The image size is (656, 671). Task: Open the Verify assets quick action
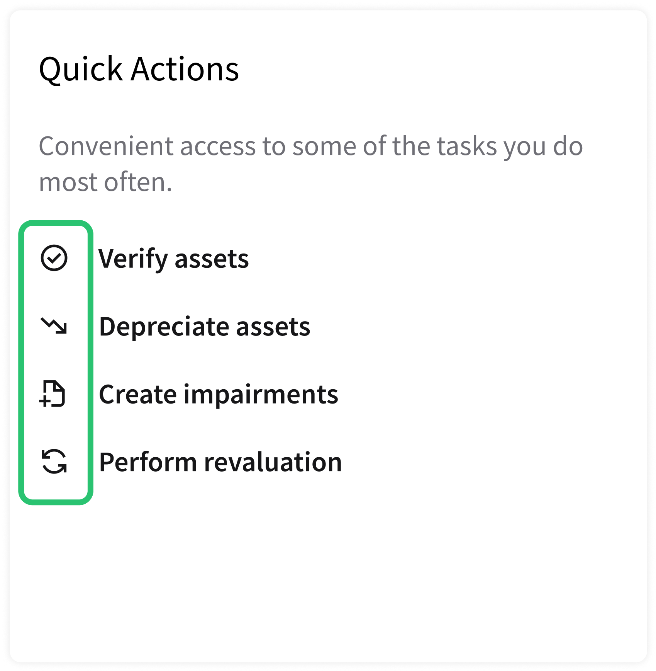pos(173,259)
